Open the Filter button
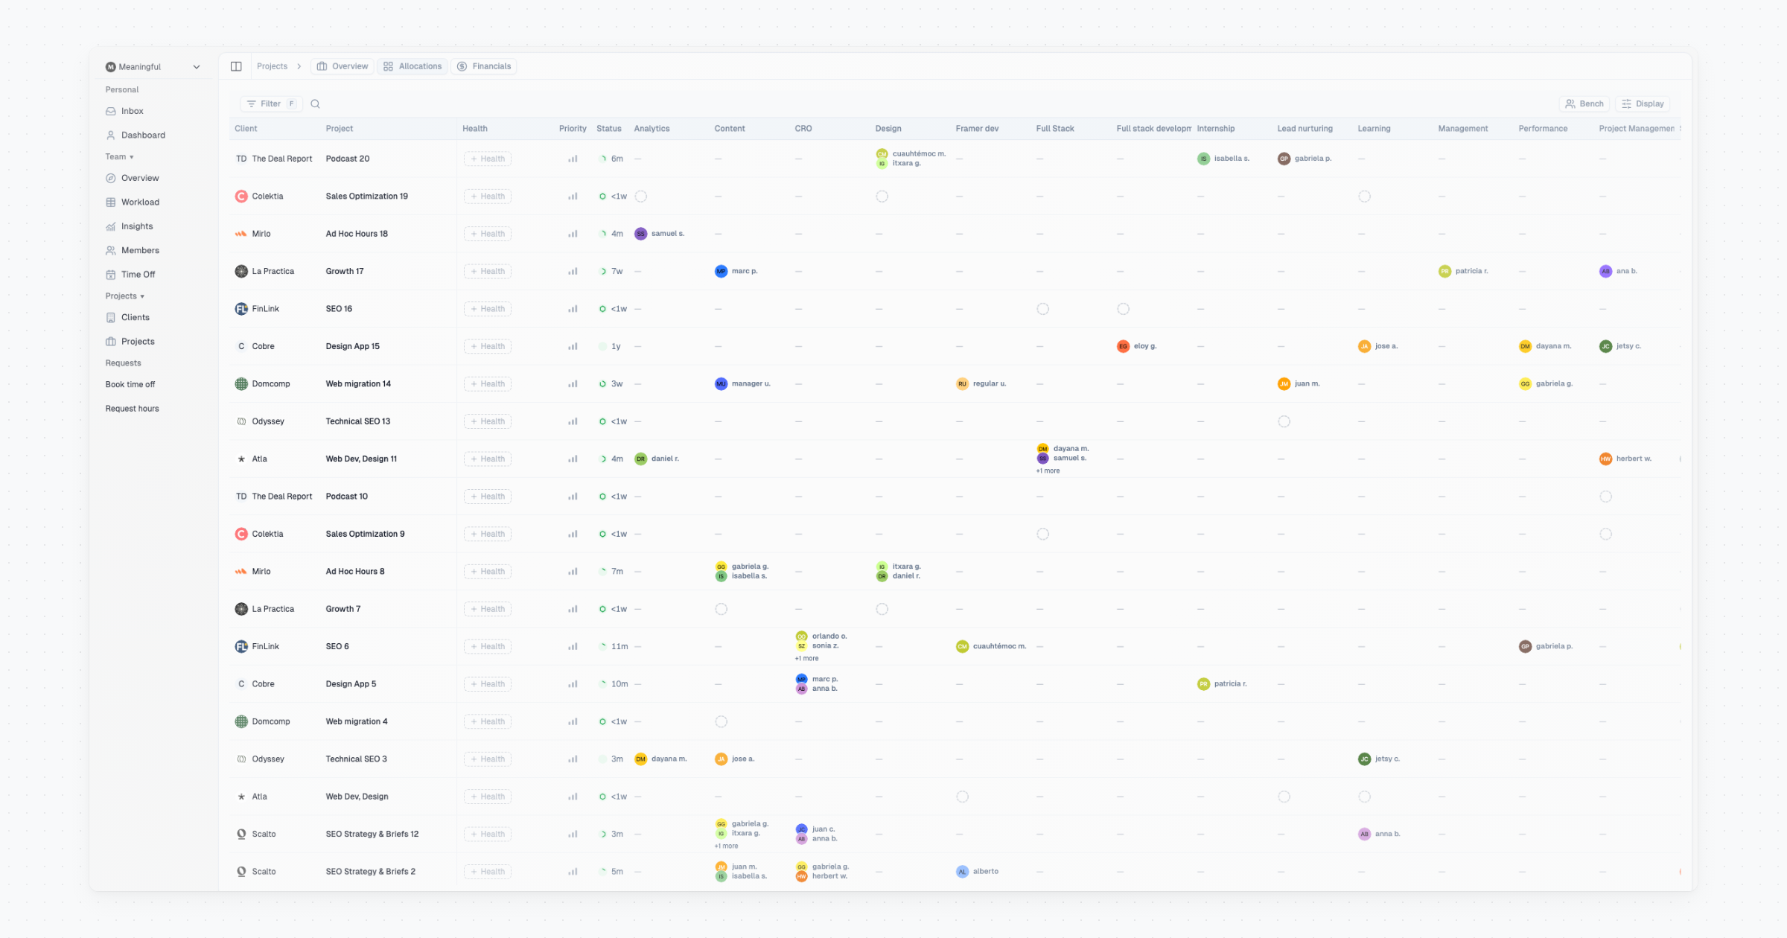1787x938 pixels. pyautogui.click(x=270, y=104)
